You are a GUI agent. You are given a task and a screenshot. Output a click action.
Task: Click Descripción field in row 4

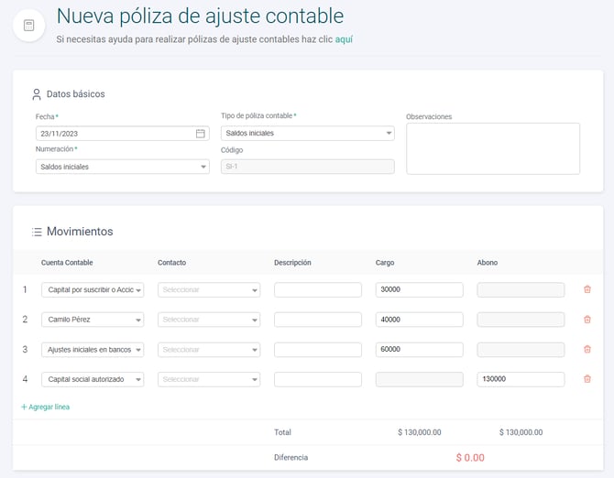[318, 379]
